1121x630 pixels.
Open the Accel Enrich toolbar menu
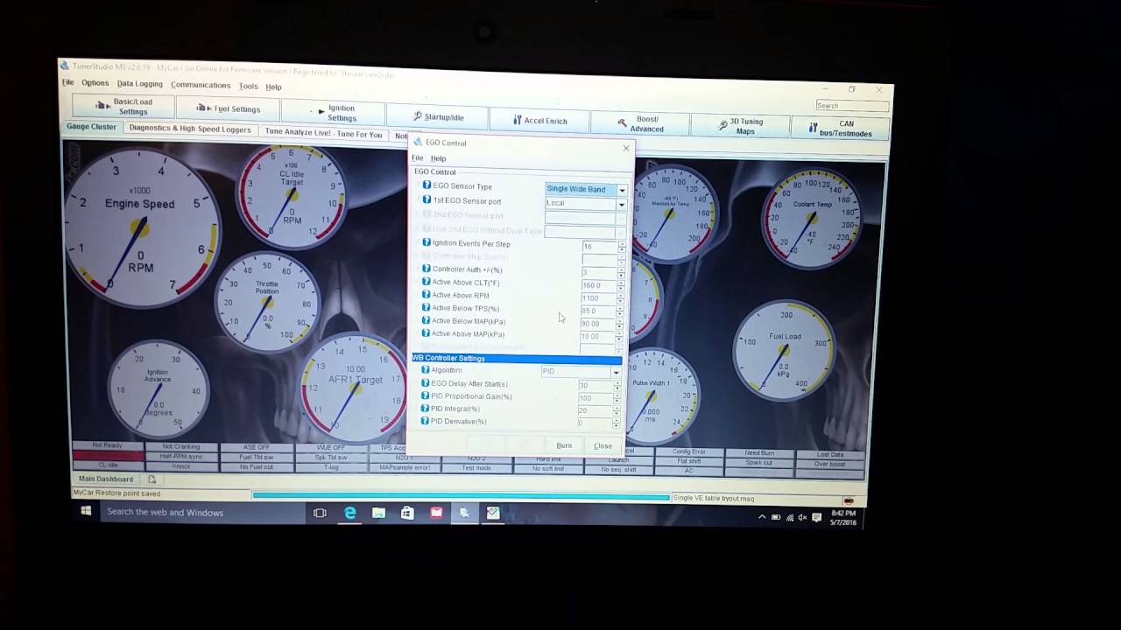click(539, 121)
